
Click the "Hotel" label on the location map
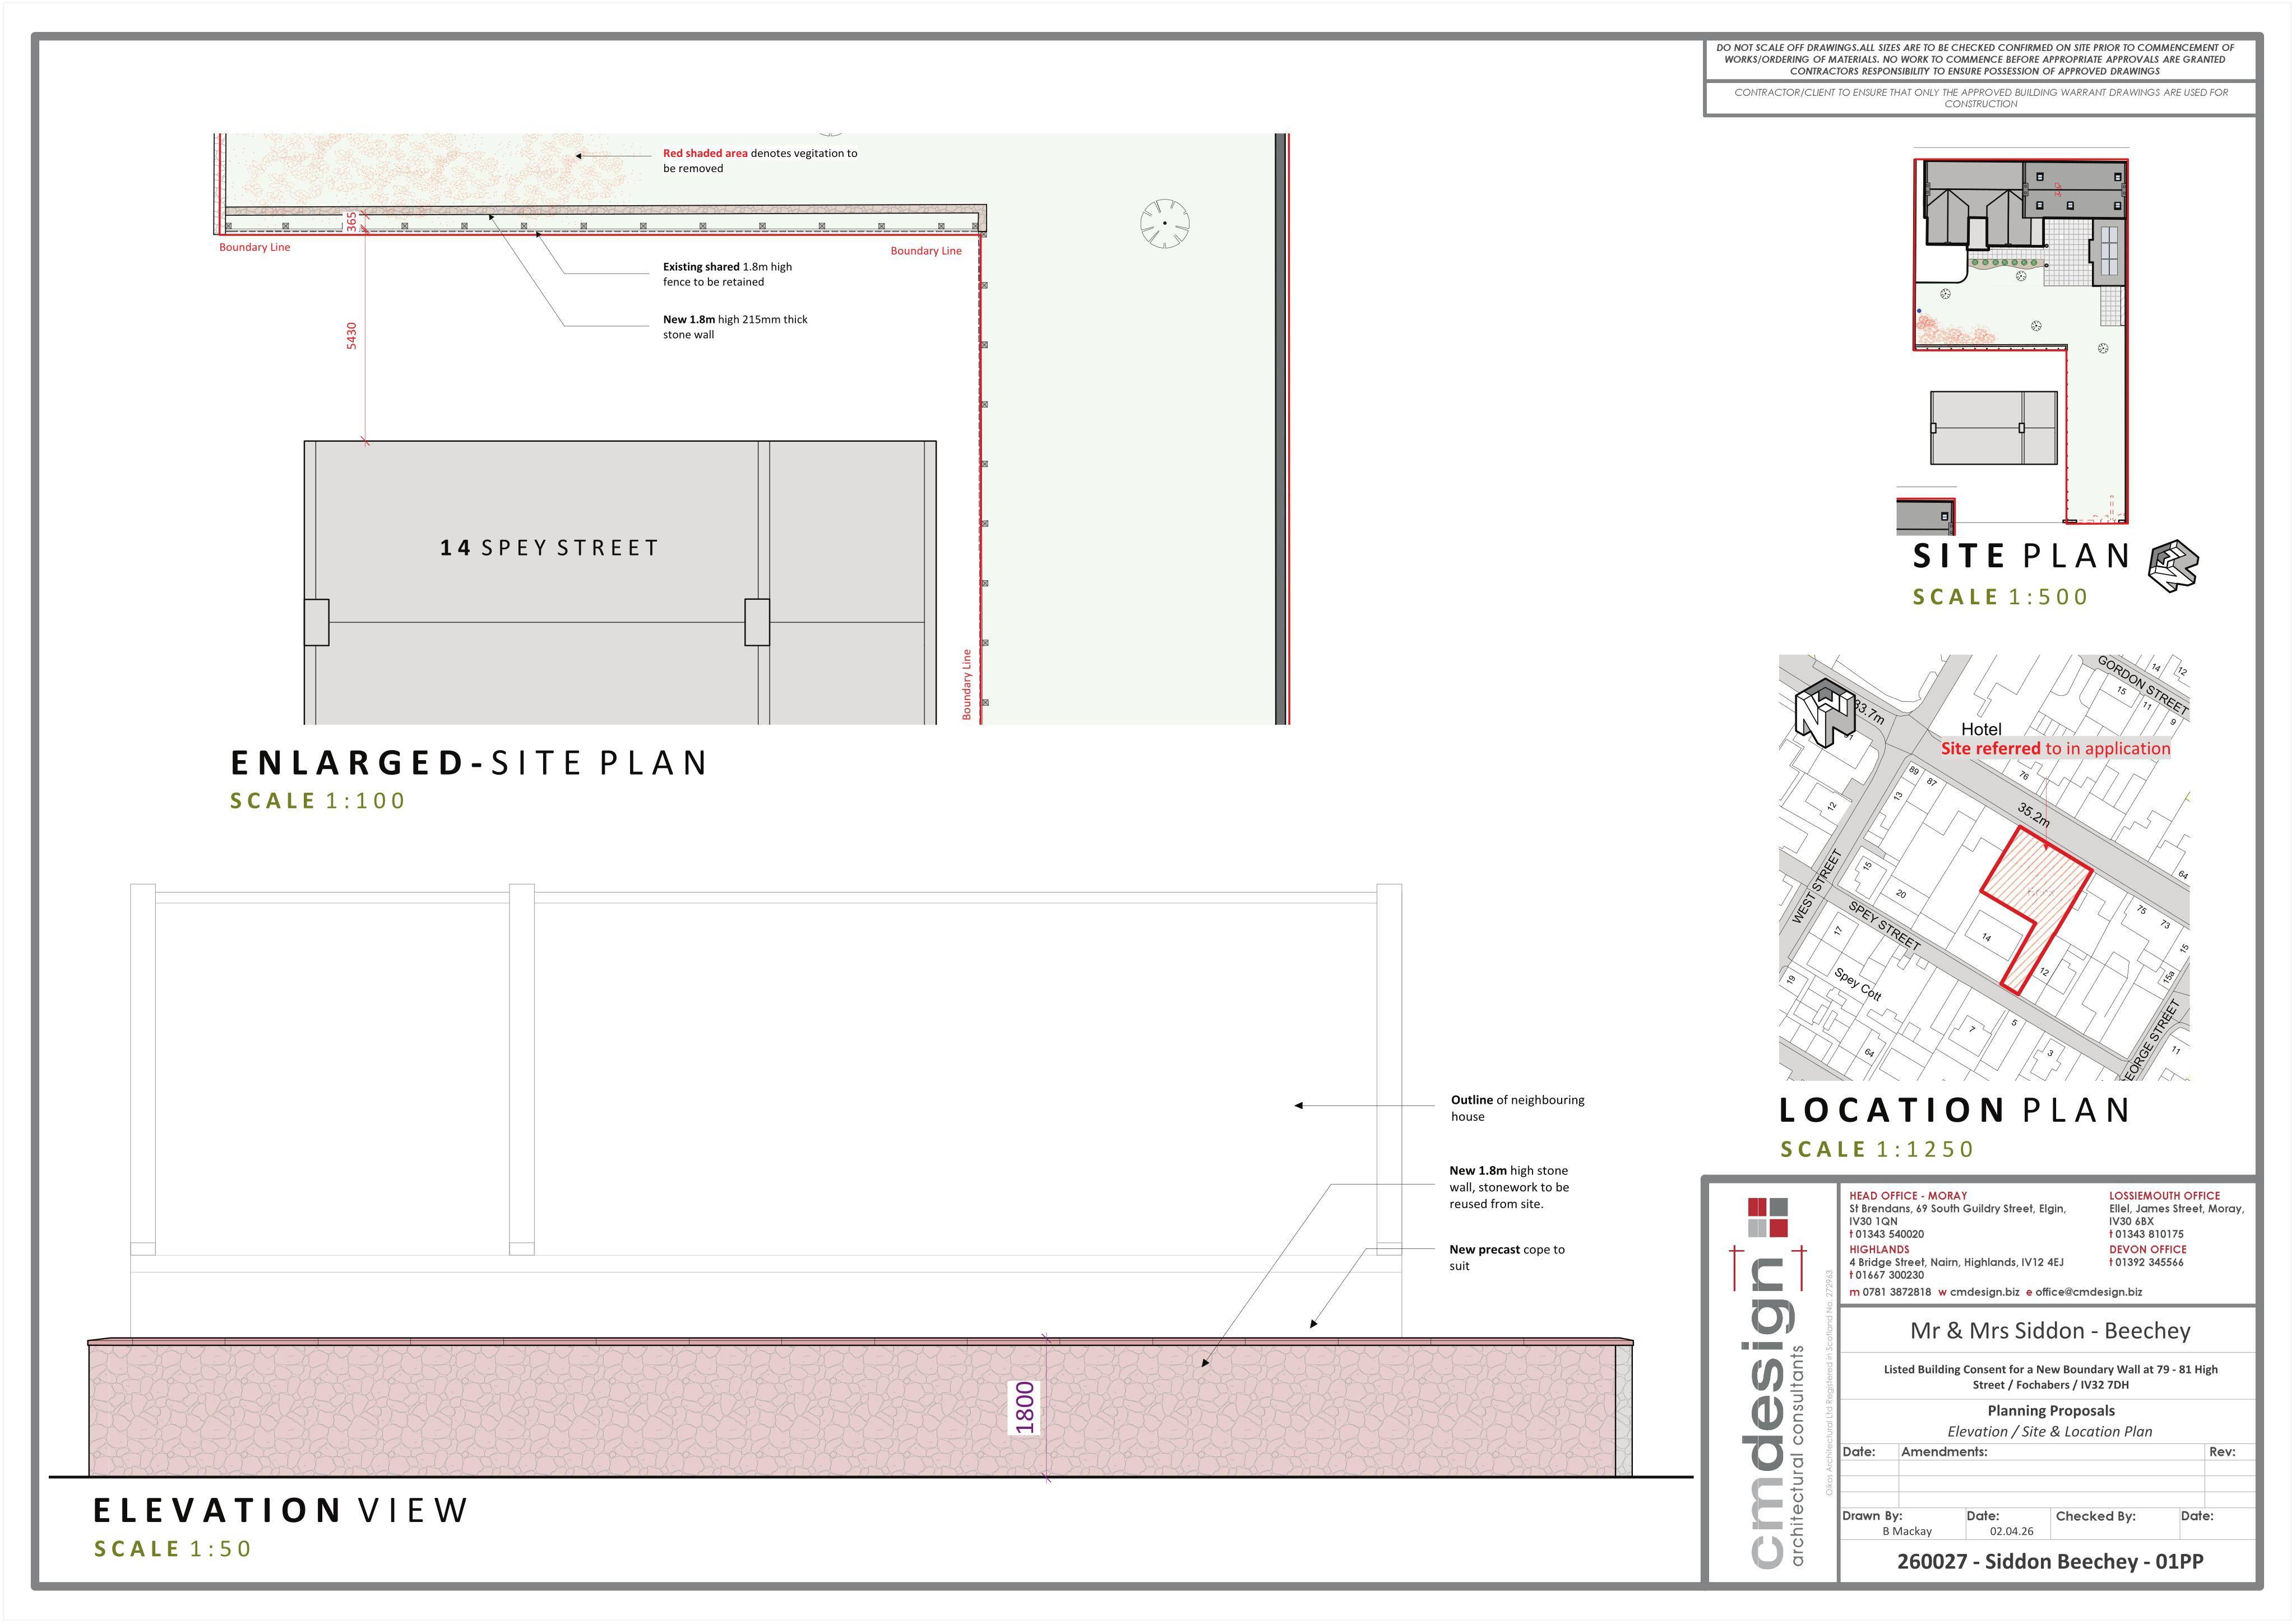pyautogui.click(x=1981, y=729)
